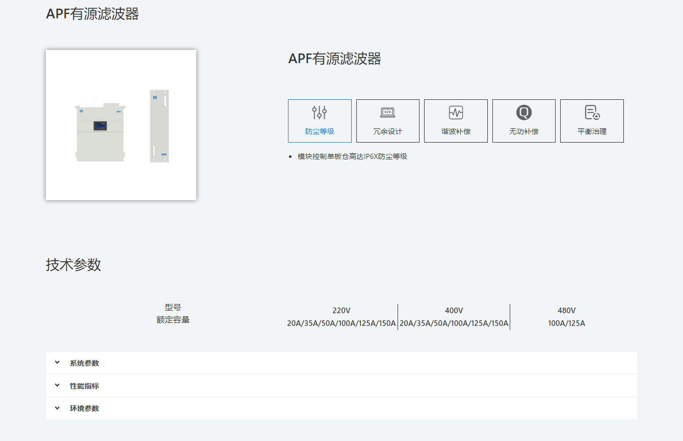683x441 pixels.
Task: Click the APF filter product image
Action: pyautogui.click(x=121, y=125)
